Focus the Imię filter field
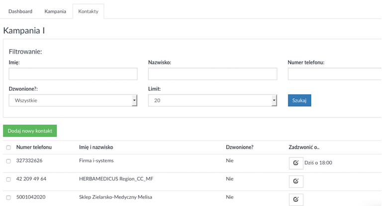Image resolution: width=382 pixels, height=206 pixels. pyautogui.click(x=73, y=74)
